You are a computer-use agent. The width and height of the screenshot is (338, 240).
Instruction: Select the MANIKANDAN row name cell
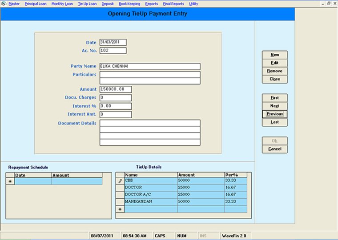pos(150,202)
